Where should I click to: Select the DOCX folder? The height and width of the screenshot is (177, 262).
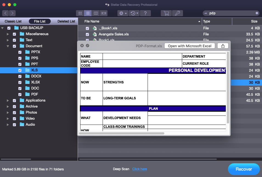coord(36,76)
